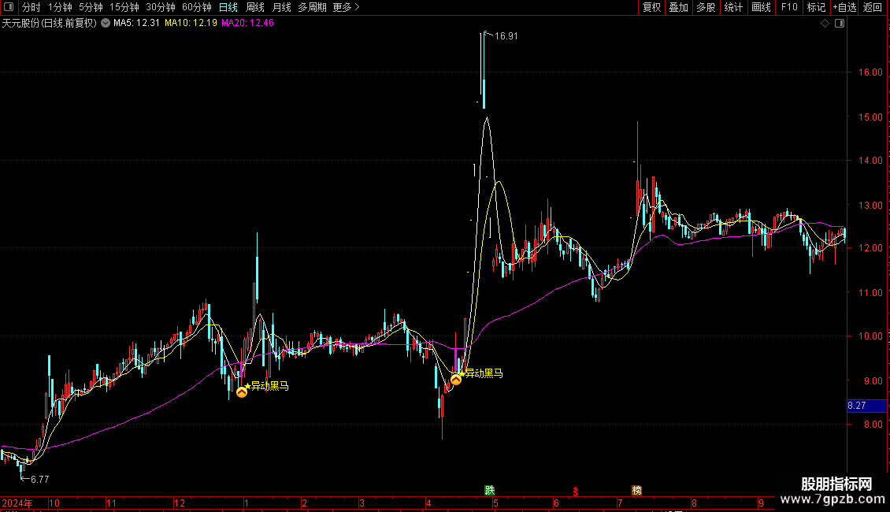
Task: Click the 叠加 overlay button
Action: tap(678, 7)
